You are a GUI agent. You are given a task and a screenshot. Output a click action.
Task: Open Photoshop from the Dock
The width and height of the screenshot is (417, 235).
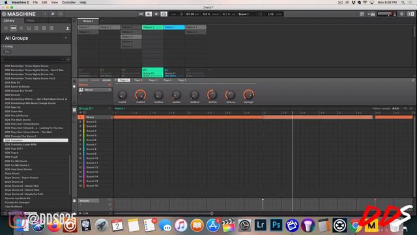(276, 225)
